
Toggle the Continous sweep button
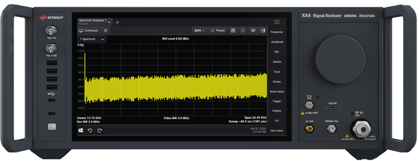(88, 30)
